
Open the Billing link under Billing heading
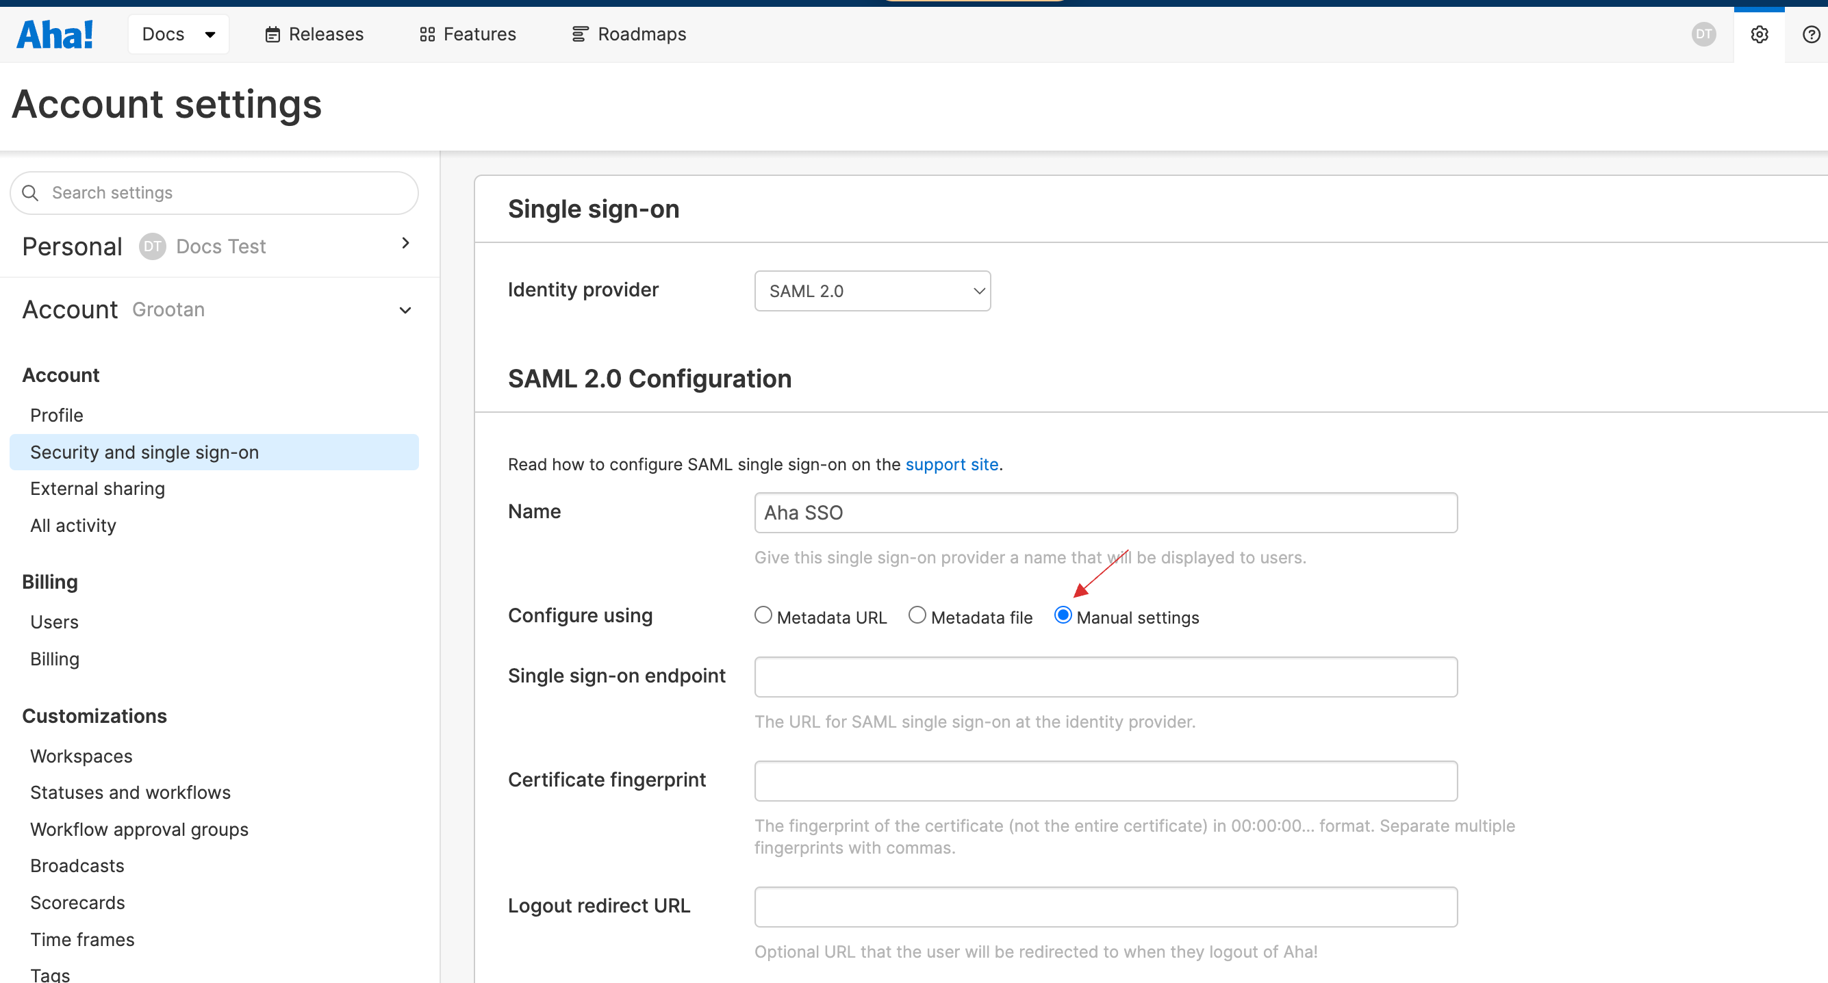tap(55, 659)
